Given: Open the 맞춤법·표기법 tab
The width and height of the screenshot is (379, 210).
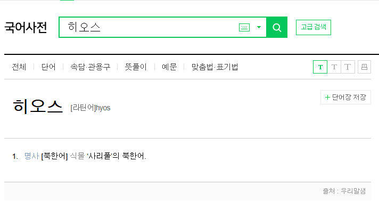Looking at the screenshot, I should click(x=215, y=67).
